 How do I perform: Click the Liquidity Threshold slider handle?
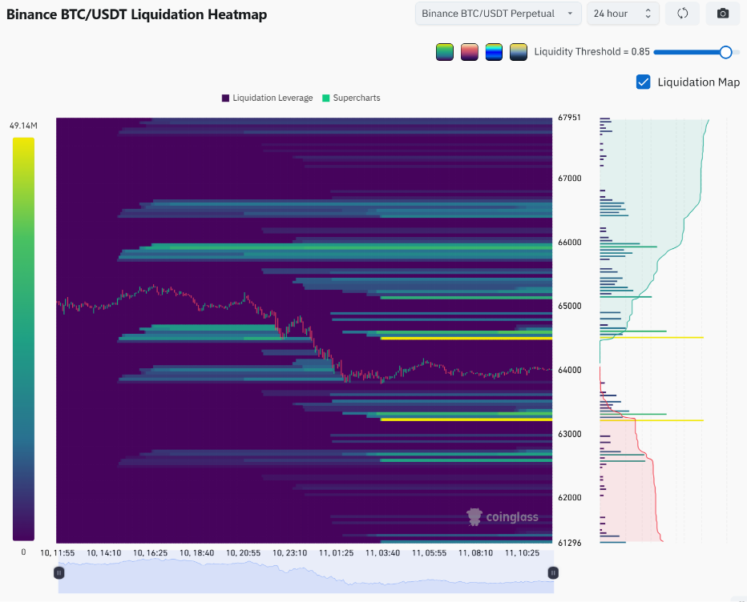[725, 52]
